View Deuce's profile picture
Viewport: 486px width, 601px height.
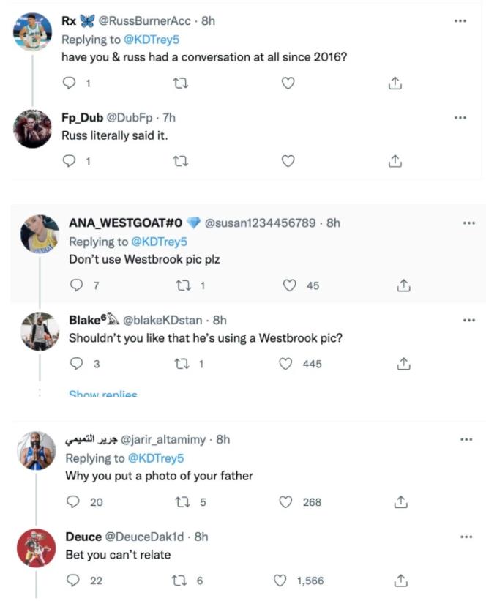click(36, 547)
